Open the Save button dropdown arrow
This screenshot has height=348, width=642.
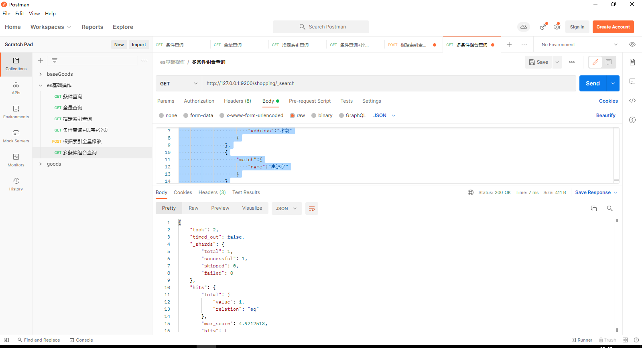coord(557,62)
